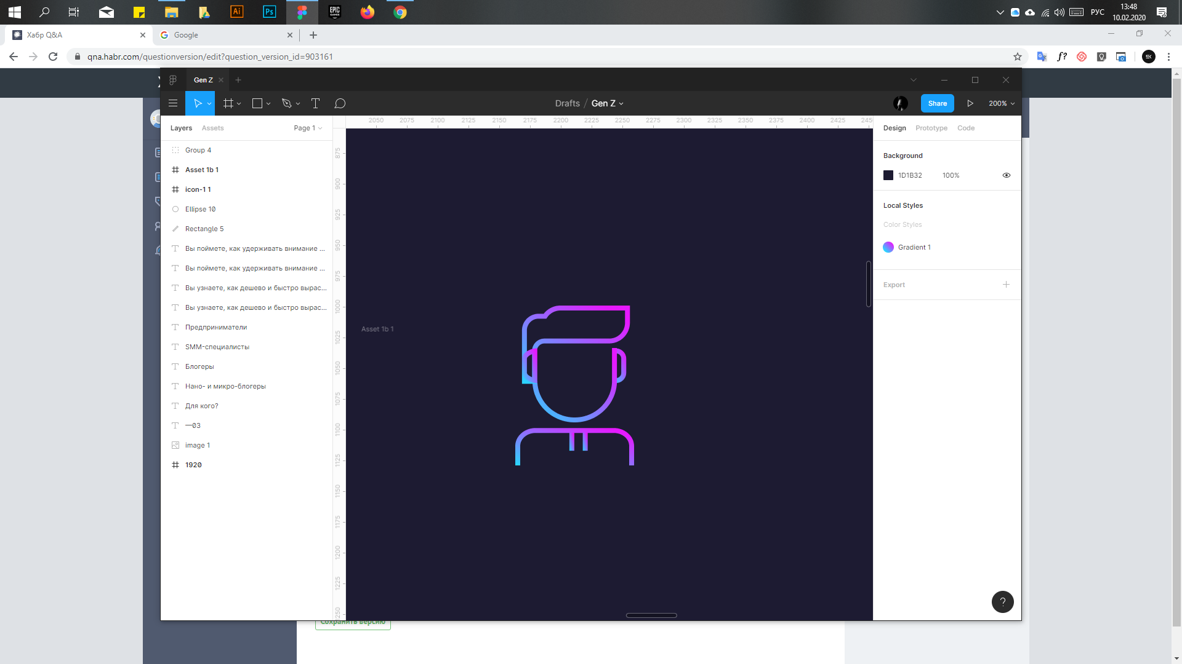Image resolution: width=1182 pixels, height=664 pixels.
Task: Bookmark page with star icon
Action: pos(1018,57)
